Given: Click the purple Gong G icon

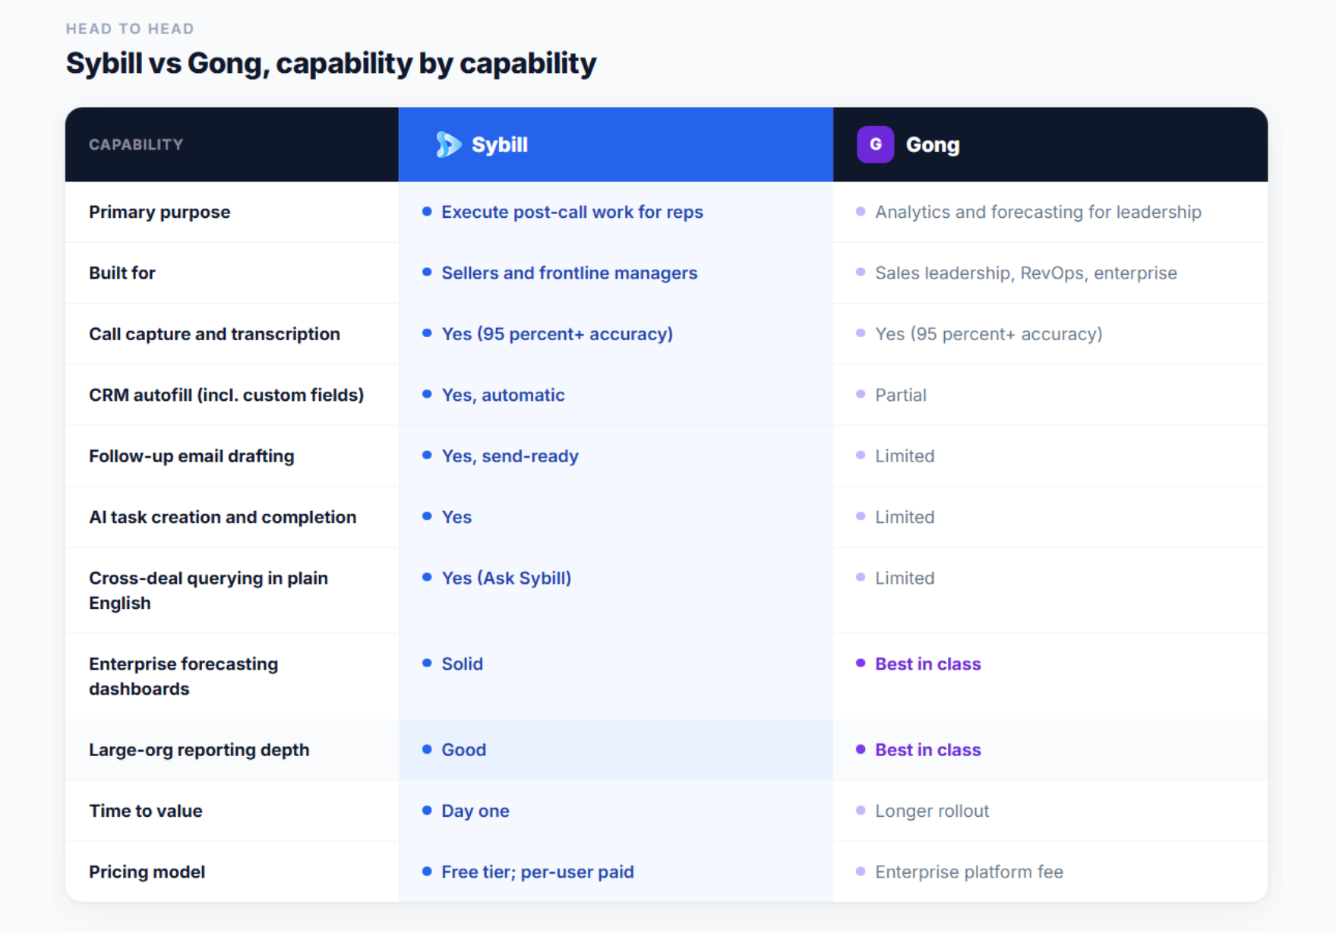Looking at the screenshot, I should [x=875, y=144].
